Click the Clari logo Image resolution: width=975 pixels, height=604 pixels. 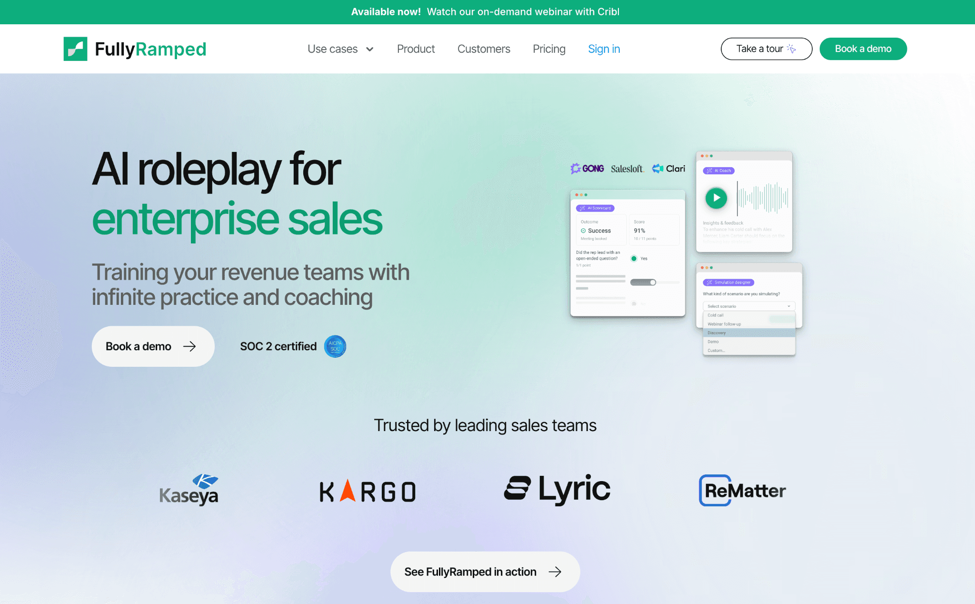(x=668, y=168)
